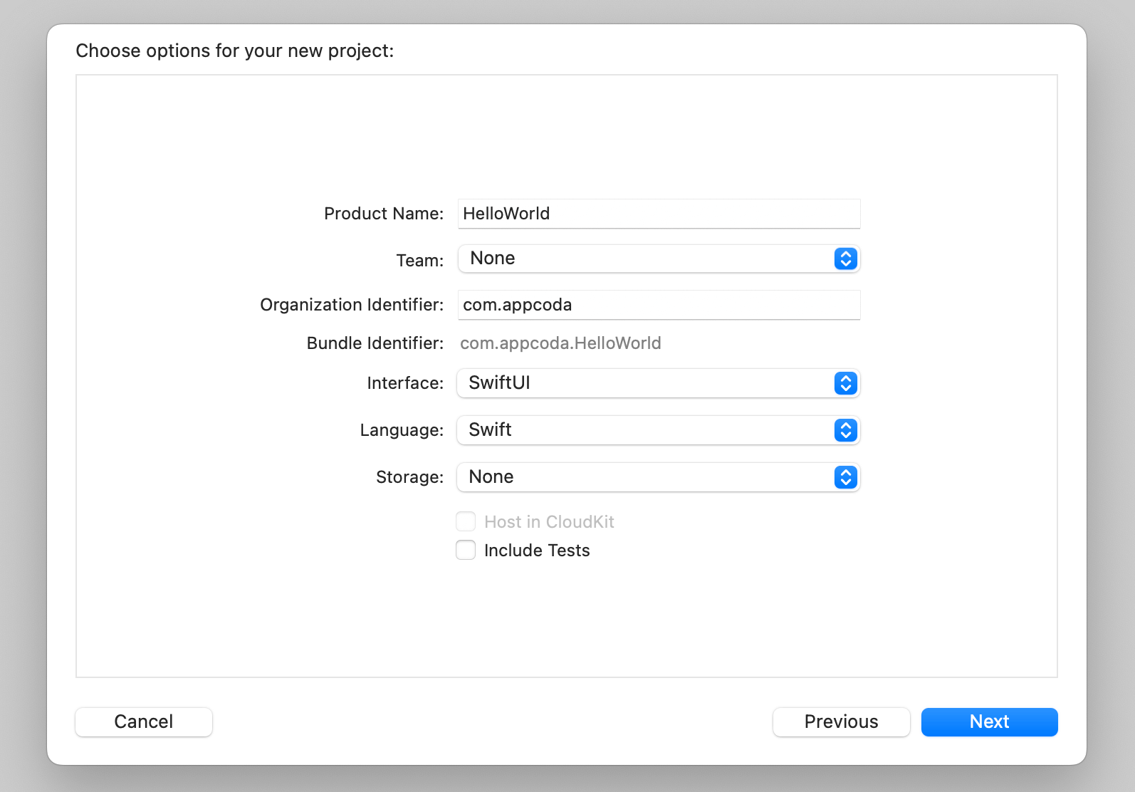Viewport: 1135px width, 792px height.
Task: Click the blue chevron icon on Interface popup
Action: tap(845, 383)
